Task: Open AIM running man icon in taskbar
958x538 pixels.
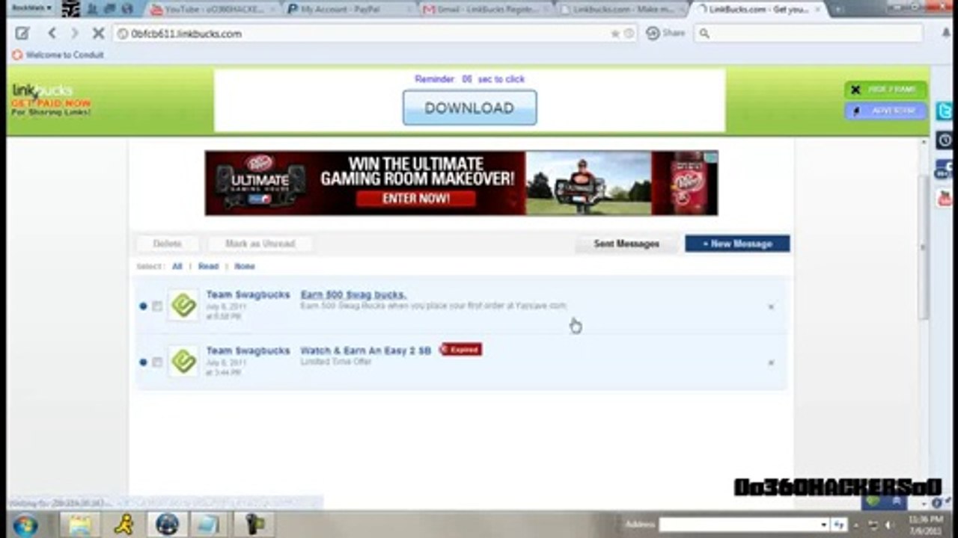Action: pyautogui.click(x=123, y=525)
